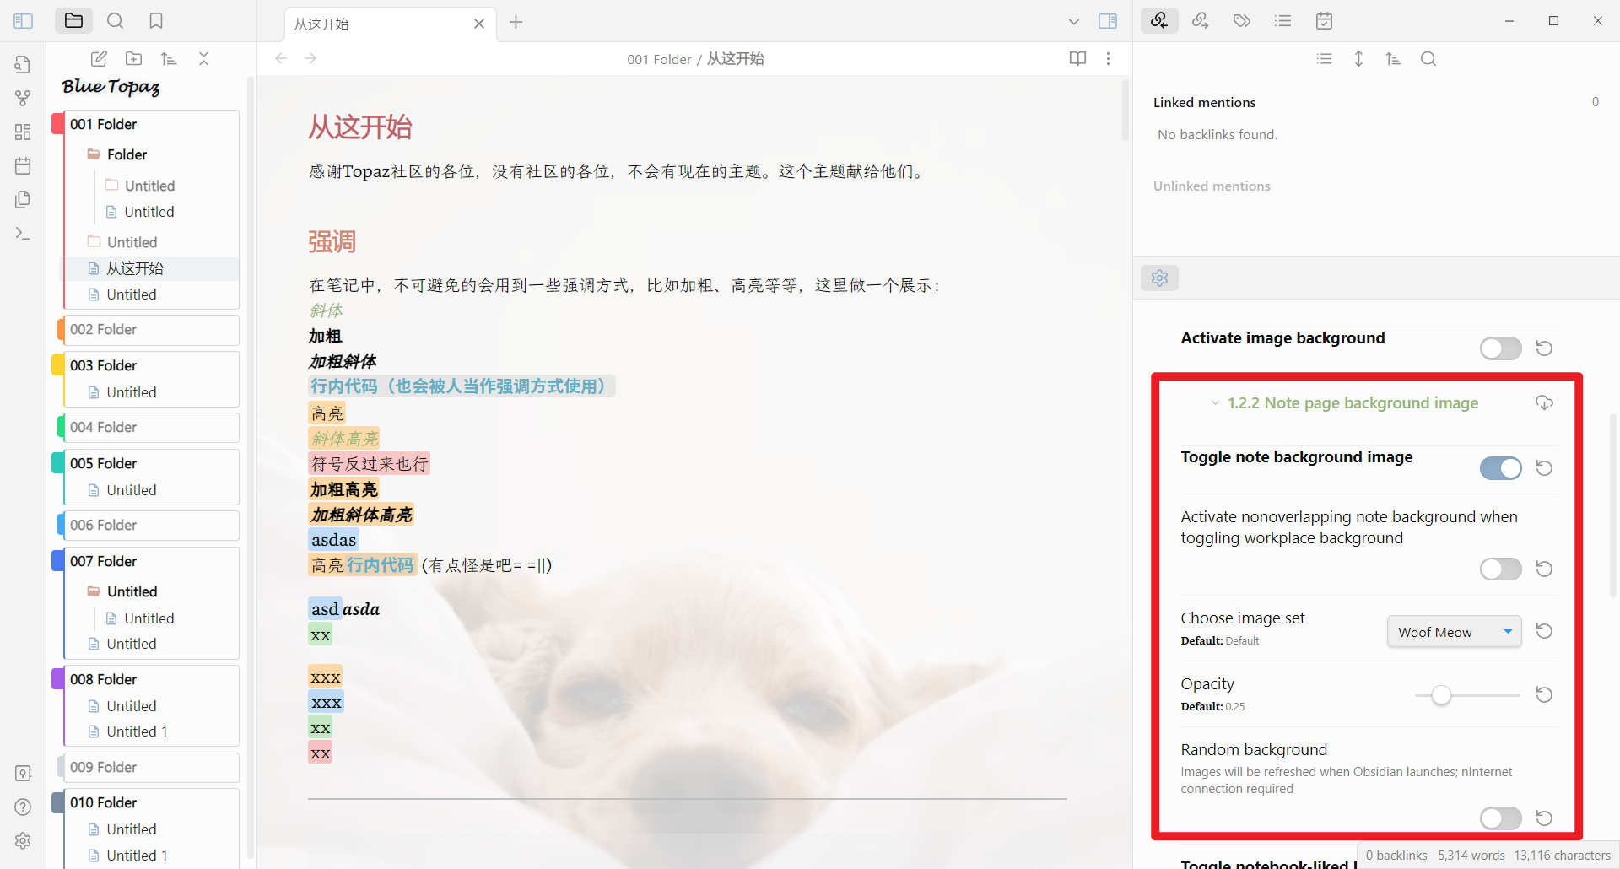The image size is (1620, 869).
Task: Open a new tab with the plus button
Action: (516, 22)
